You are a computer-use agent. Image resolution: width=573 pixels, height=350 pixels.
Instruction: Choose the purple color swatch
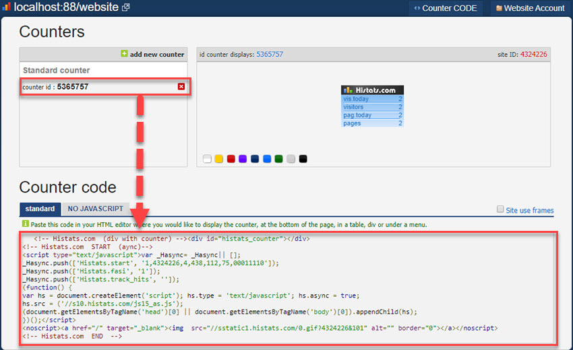[x=243, y=159]
